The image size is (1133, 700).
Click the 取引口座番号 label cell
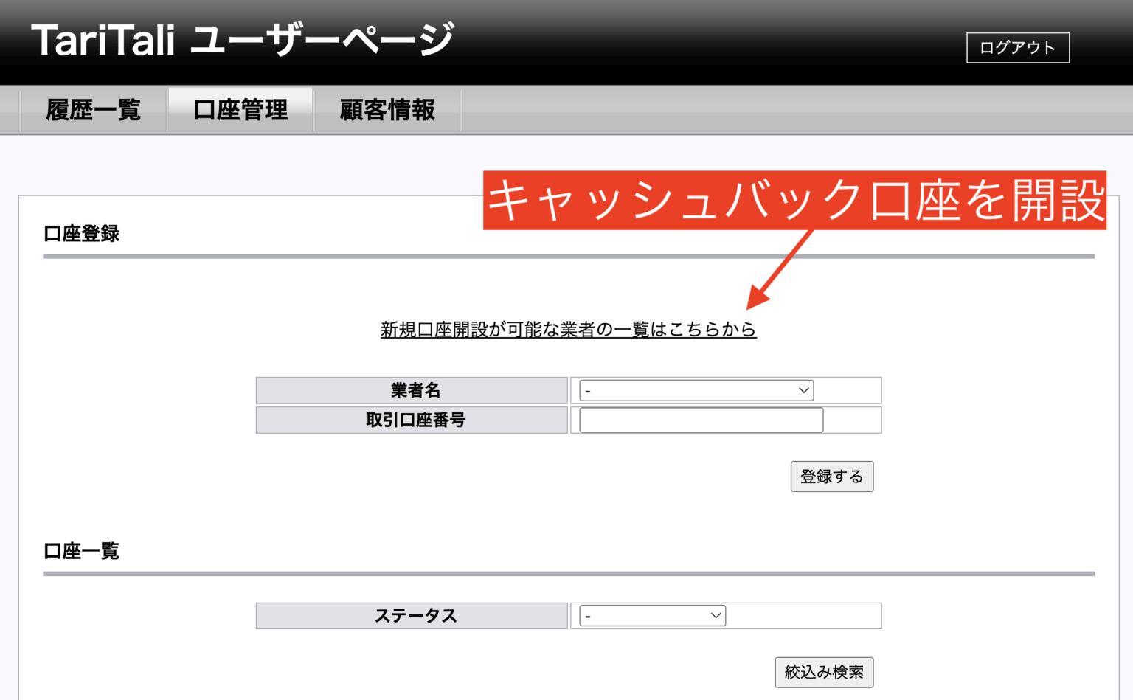tap(411, 420)
